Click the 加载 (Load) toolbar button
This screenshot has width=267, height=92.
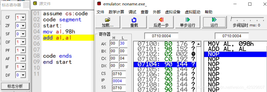click(108, 22)
